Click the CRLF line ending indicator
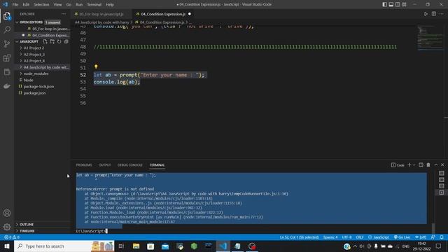Viewport: 448px width, 252px height. [x=360, y=237]
